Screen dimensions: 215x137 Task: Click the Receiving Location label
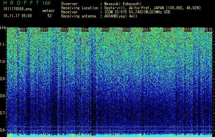tap(80, 8)
